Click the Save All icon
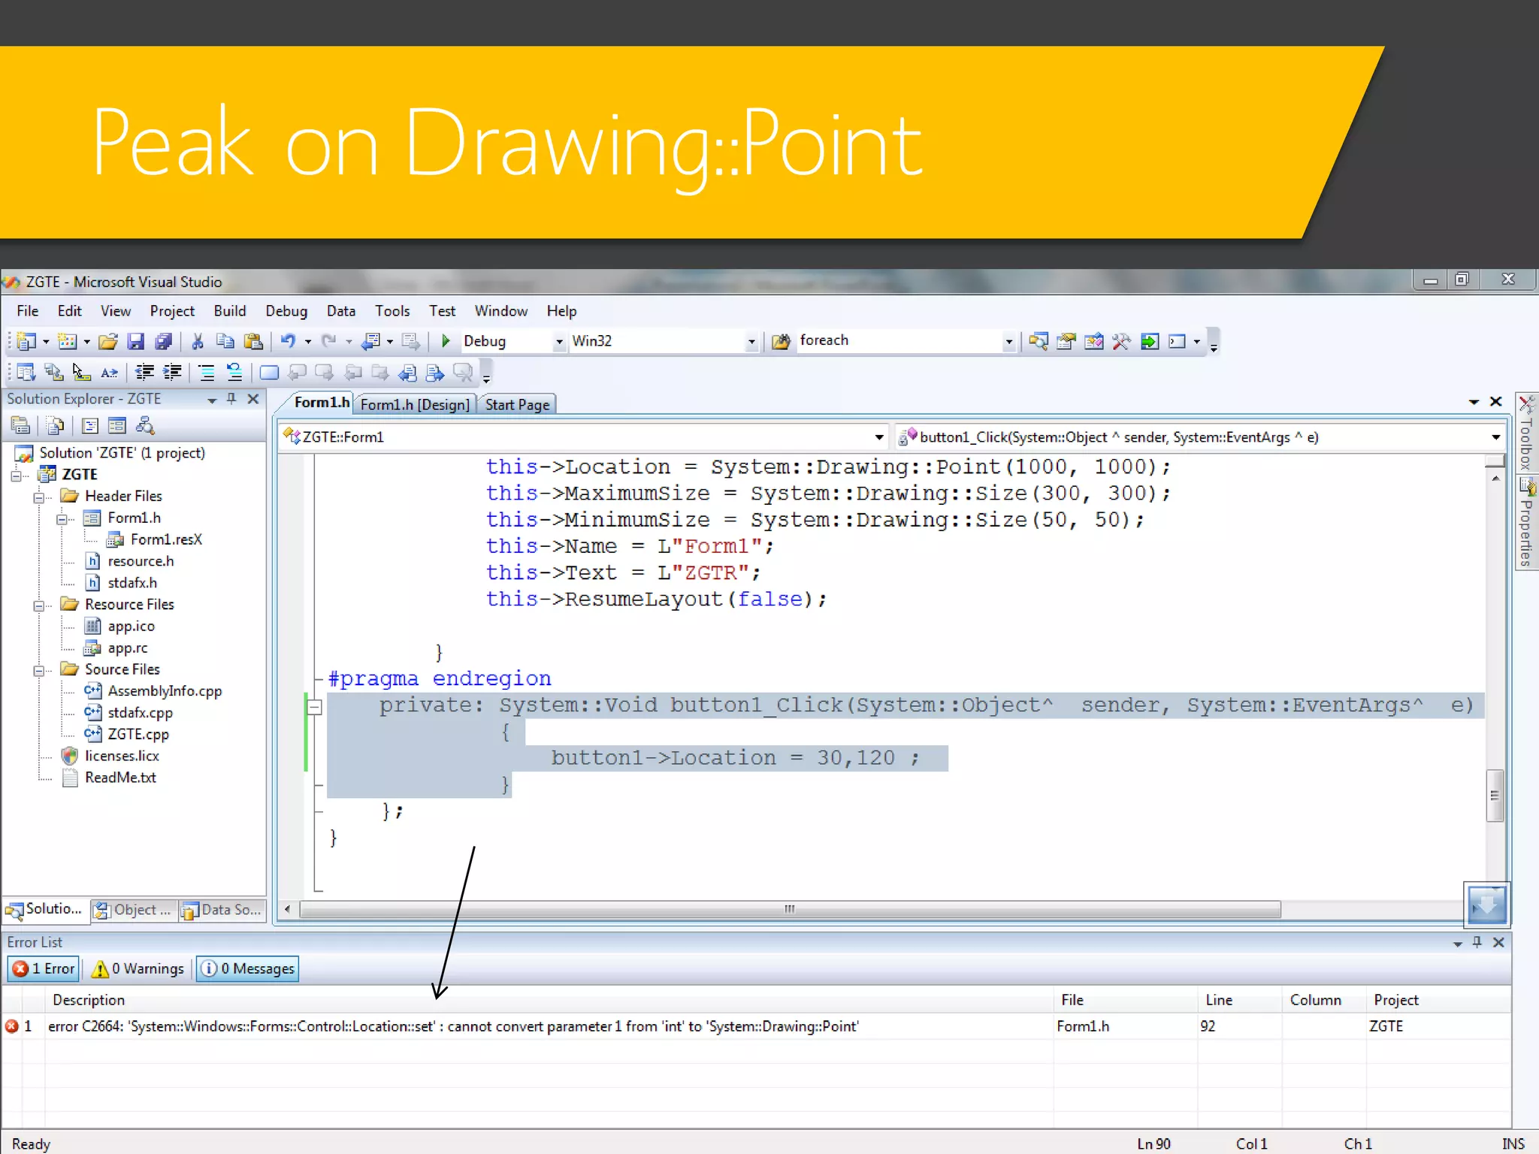Image resolution: width=1539 pixels, height=1154 pixels. click(x=163, y=341)
